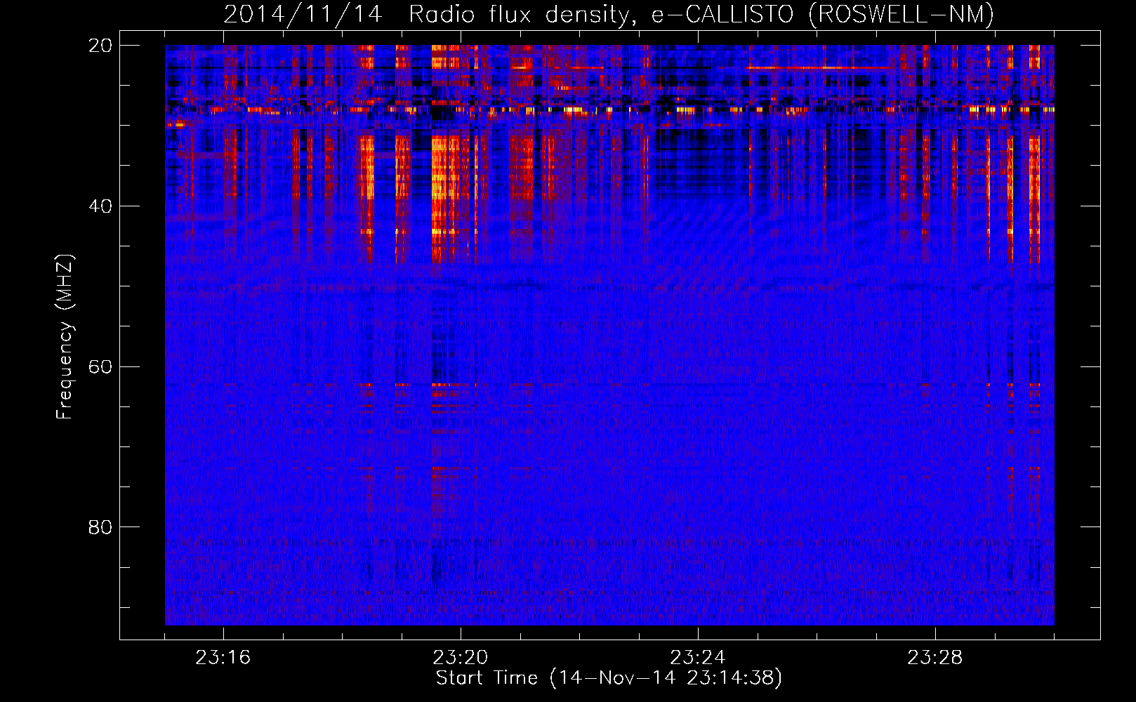Screen dimensions: 1136x702
Task: Click the '60' frequency tick label
Action: click(100, 367)
